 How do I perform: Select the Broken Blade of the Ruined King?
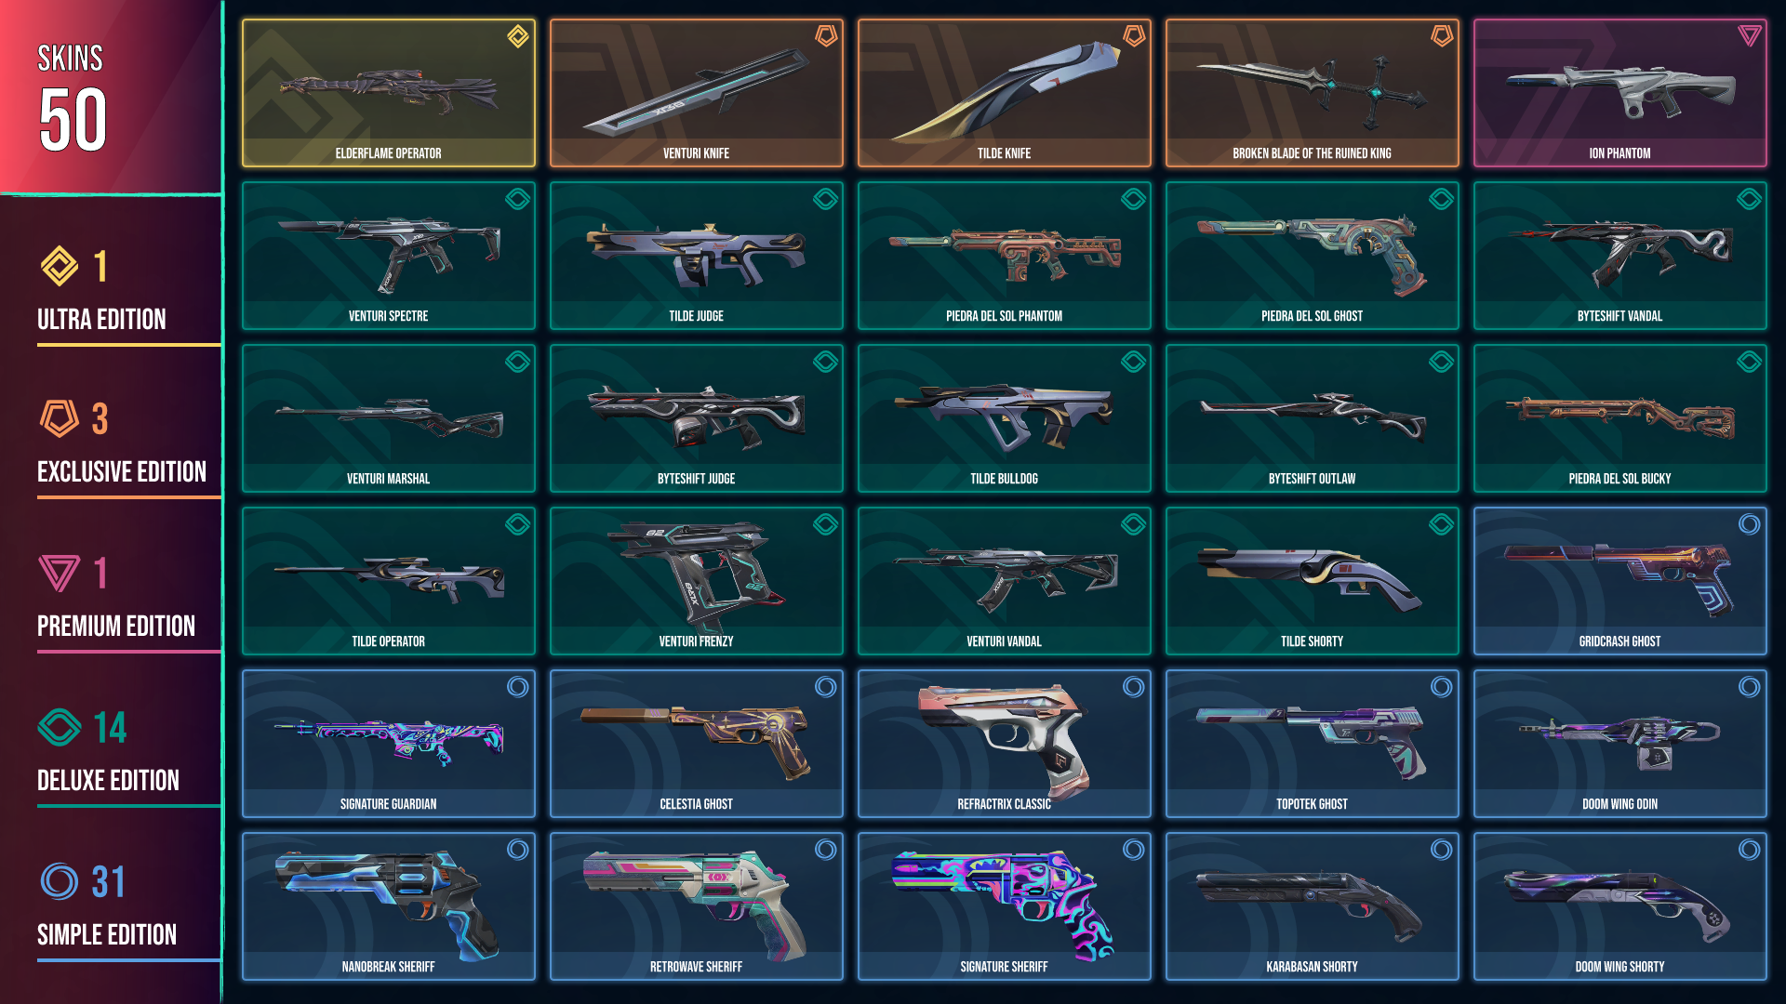pos(1313,93)
